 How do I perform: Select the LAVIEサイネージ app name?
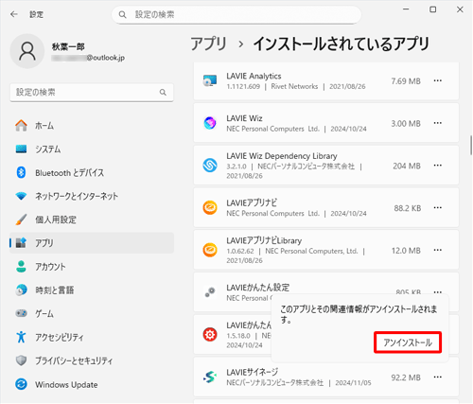(253, 372)
